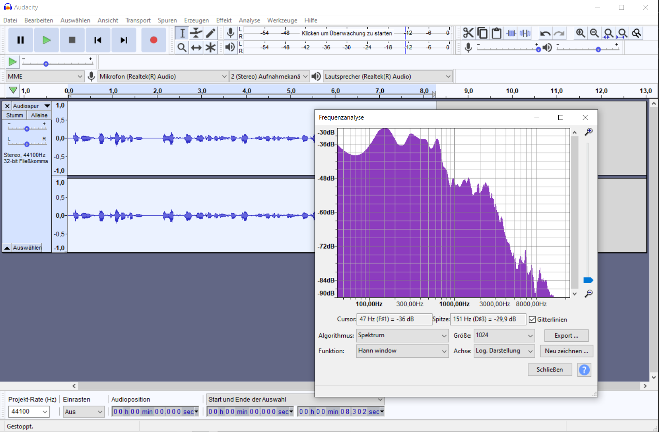
Task: Select the Multi-Tool asterisk icon
Action: click(210, 47)
